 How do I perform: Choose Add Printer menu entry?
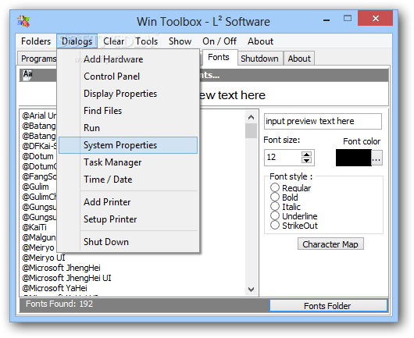(128, 202)
